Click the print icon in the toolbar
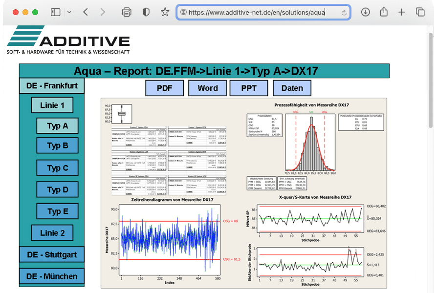The image size is (437, 293). (x=127, y=12)
